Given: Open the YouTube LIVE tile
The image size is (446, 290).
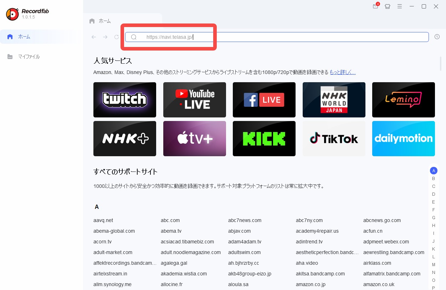Looking at the screenshot, I should pyautogui.click(x=194, y=100).
